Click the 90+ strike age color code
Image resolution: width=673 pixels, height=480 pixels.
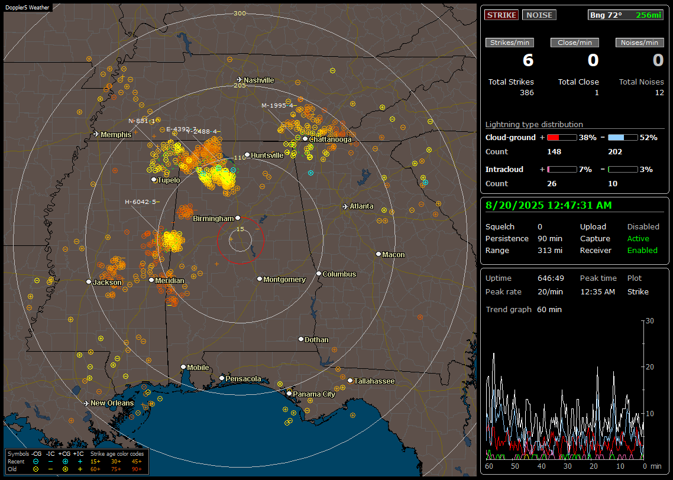pyautogui.click(x=137, y=469)
